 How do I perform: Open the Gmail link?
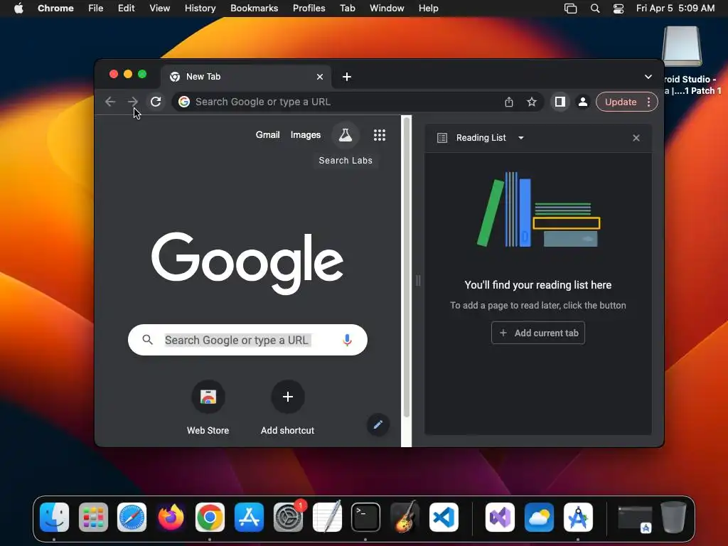tap(267, 134)
